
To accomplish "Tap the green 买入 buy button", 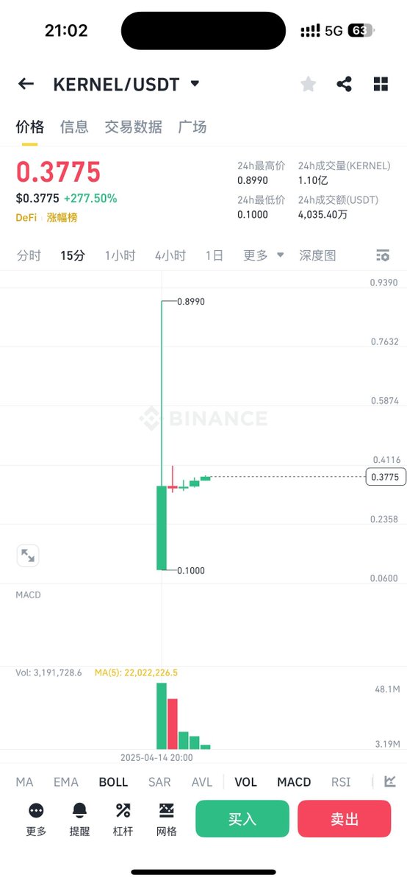I will coord(242,819).
